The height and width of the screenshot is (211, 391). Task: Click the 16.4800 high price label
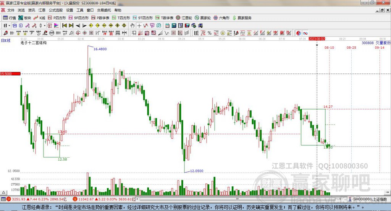tap(100, 49)
